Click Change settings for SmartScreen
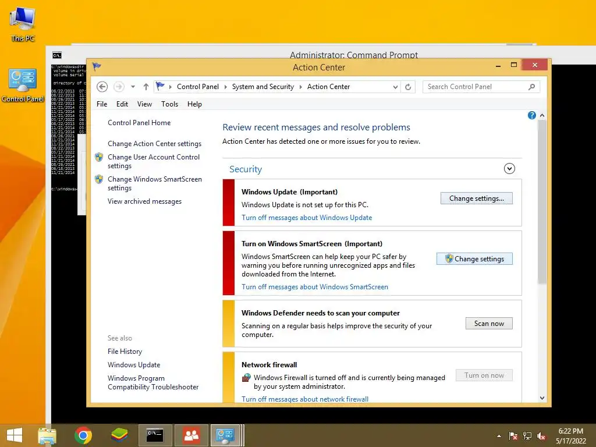596x447 pixels. 474,259
